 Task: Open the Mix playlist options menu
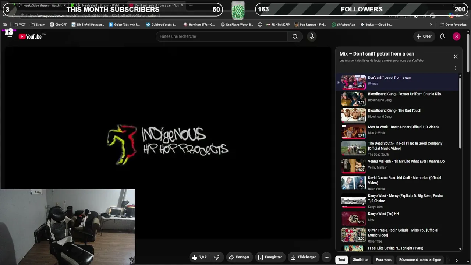click(456, 68)
